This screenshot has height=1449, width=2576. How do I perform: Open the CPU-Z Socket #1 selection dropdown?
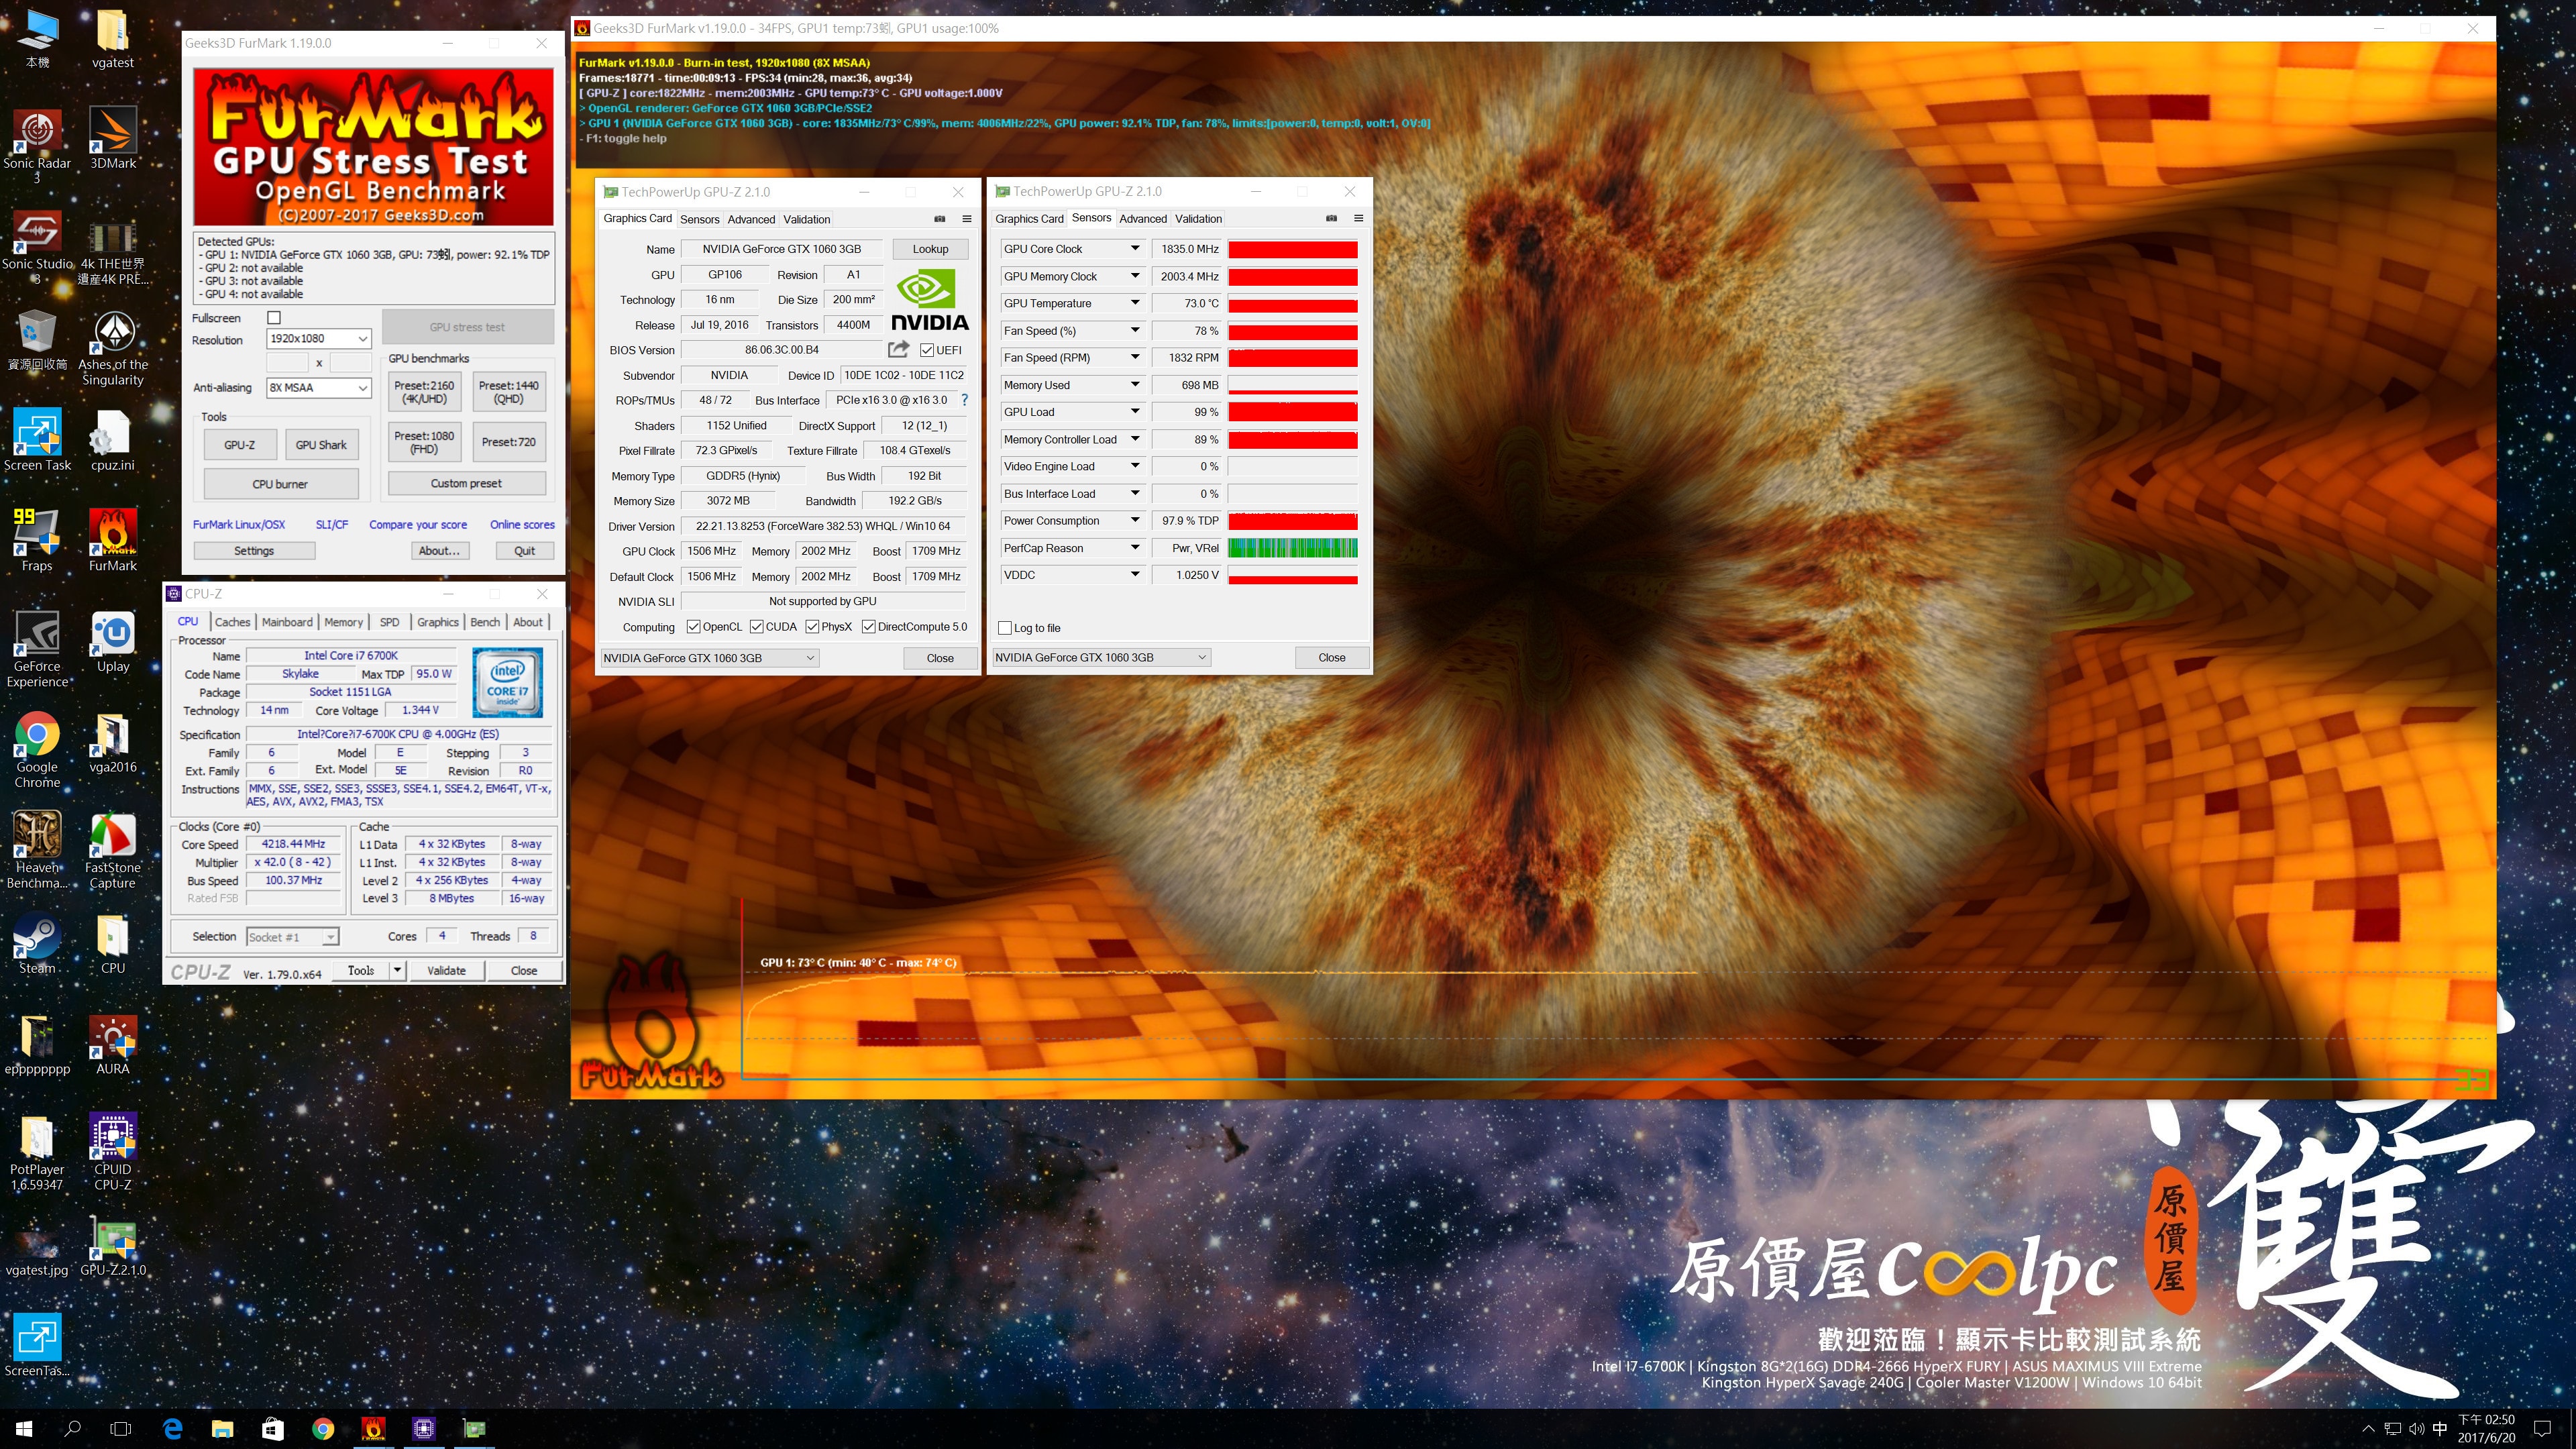point(293,937)
